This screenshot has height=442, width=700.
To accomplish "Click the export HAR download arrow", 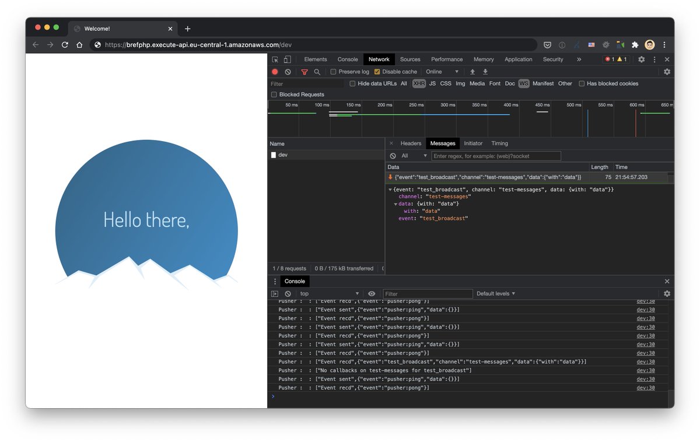I will (485, 72).
